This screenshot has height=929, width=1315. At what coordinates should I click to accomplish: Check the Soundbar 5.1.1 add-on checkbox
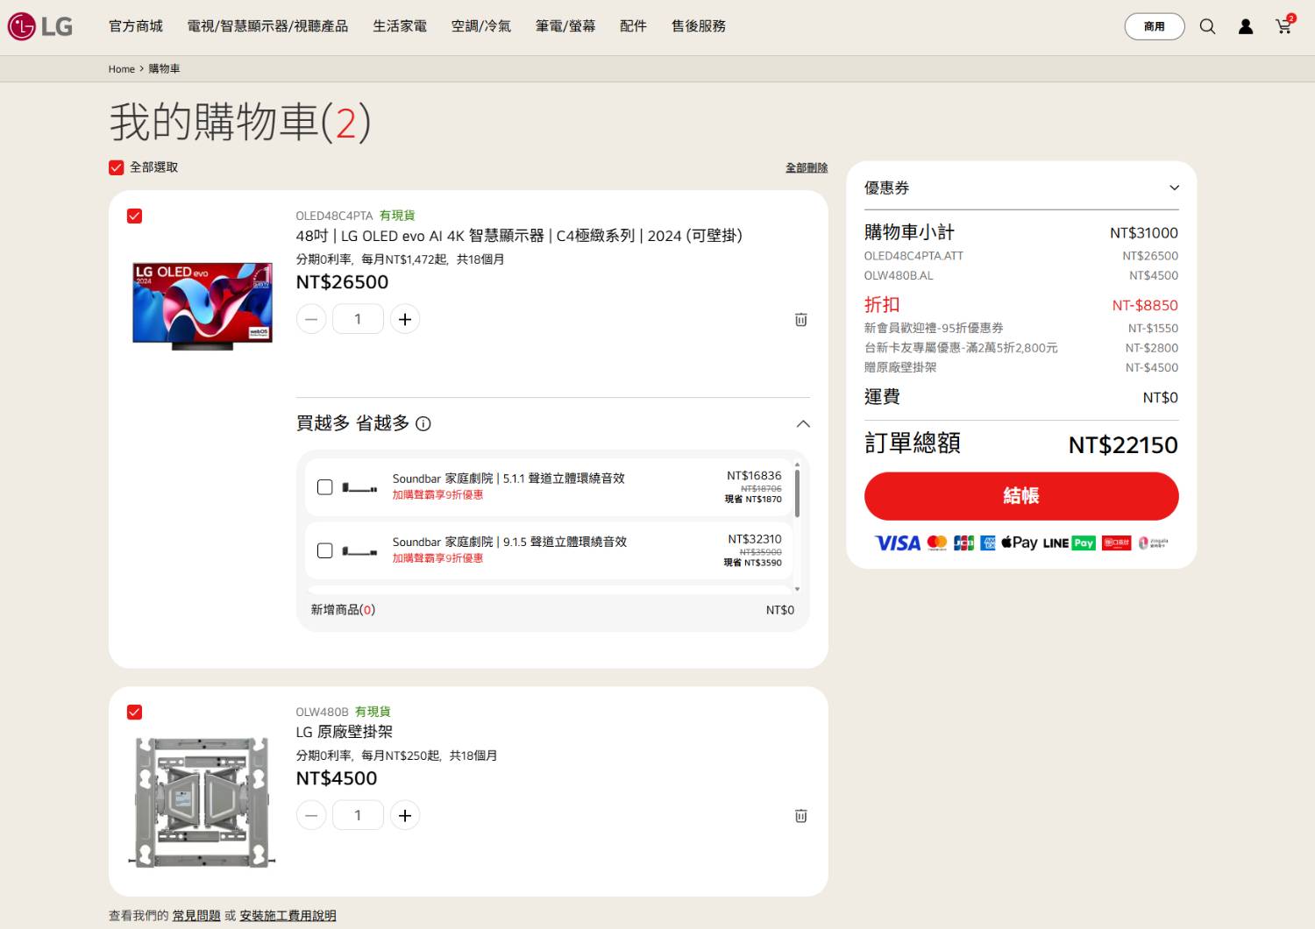pos(324,487)
